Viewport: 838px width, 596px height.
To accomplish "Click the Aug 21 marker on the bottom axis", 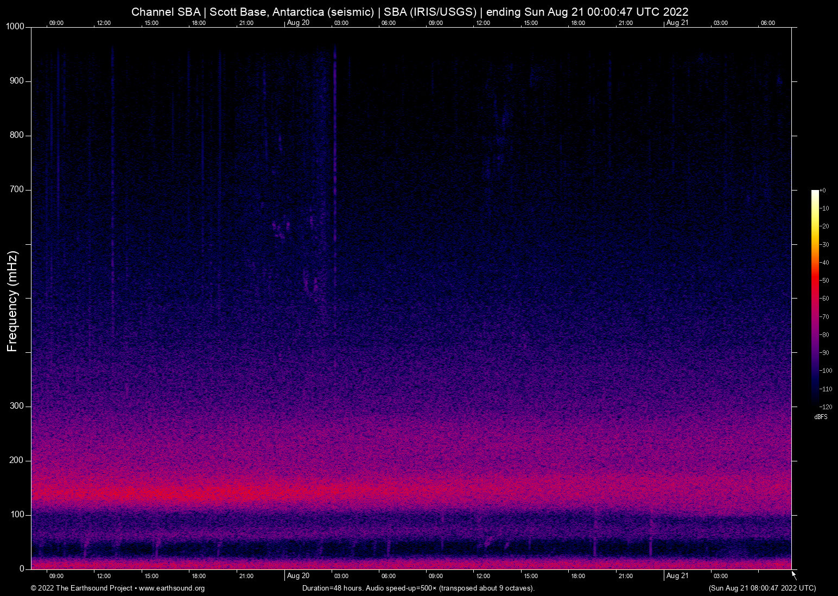I will point(677,576).
